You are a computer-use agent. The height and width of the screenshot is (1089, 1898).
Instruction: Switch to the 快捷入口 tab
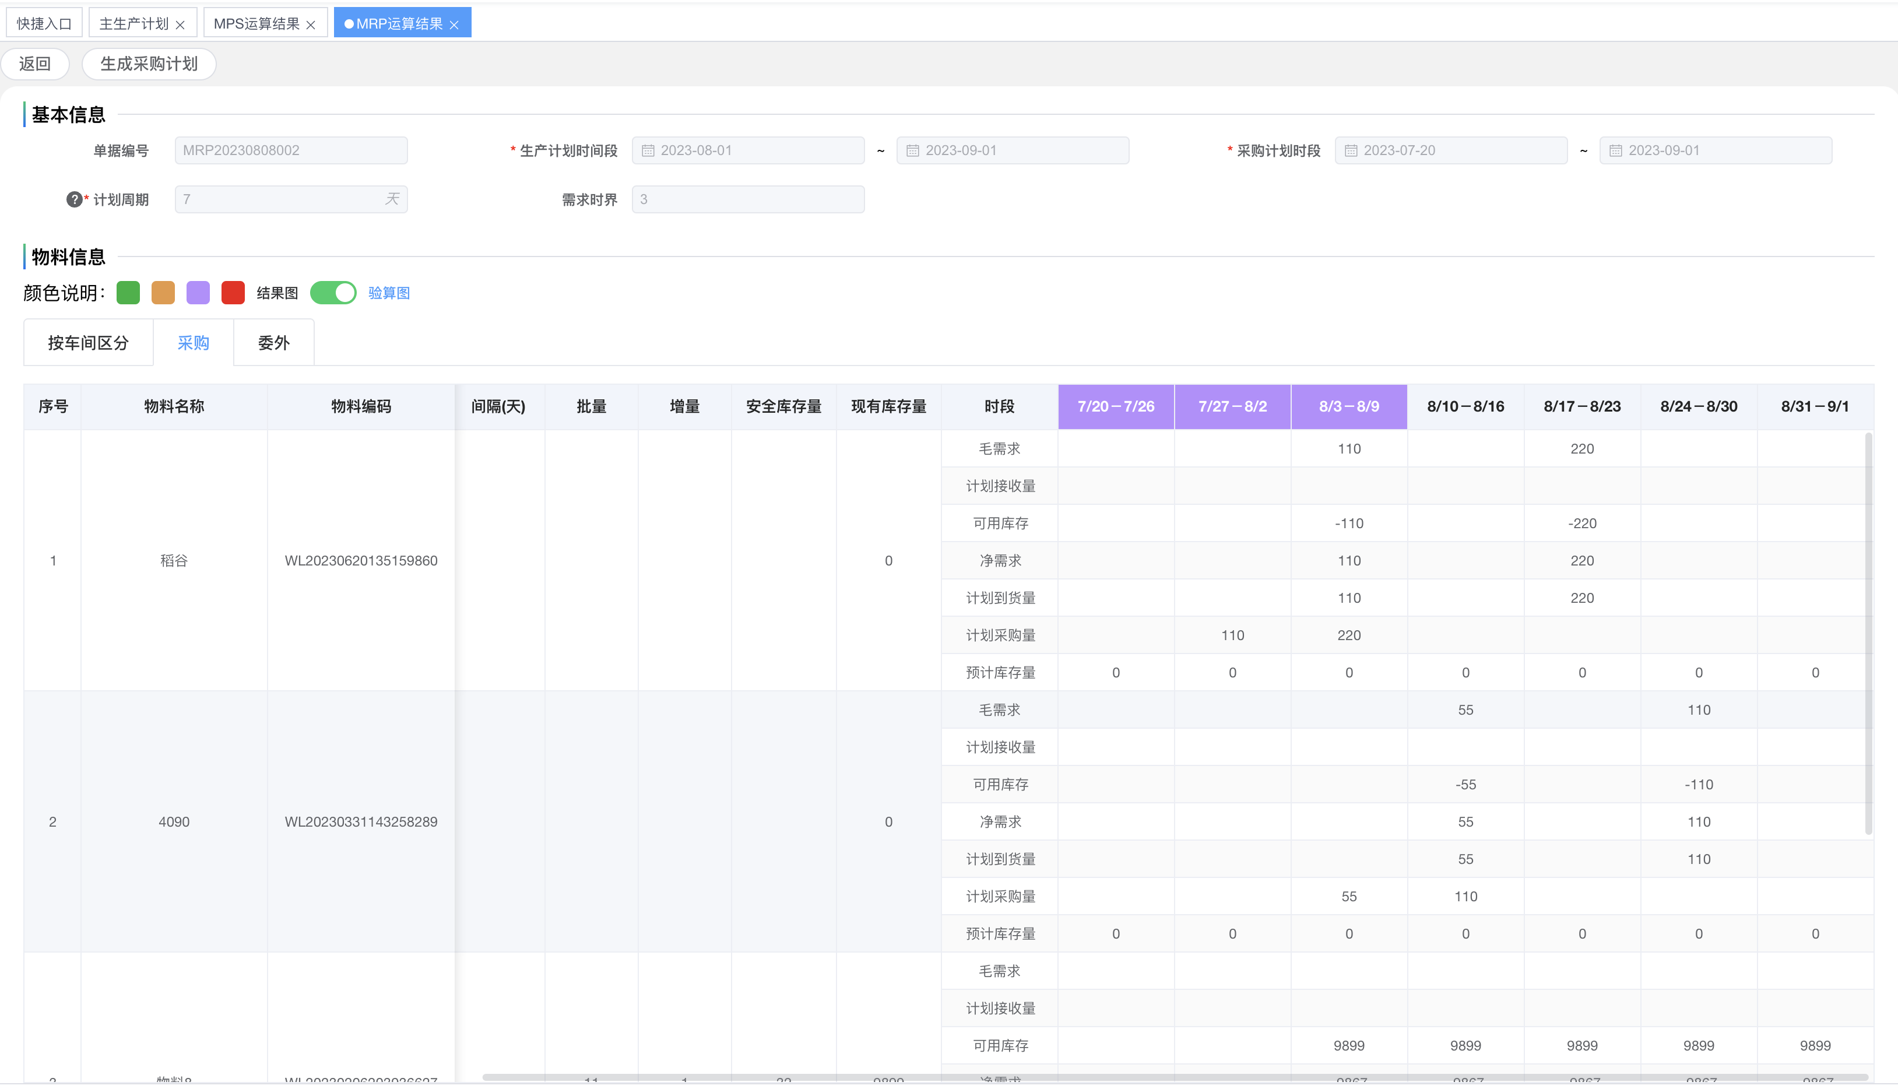point(44,23)
